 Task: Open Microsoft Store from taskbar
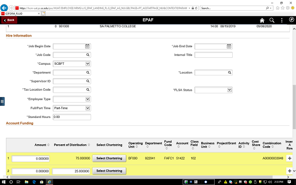(42, 182)
